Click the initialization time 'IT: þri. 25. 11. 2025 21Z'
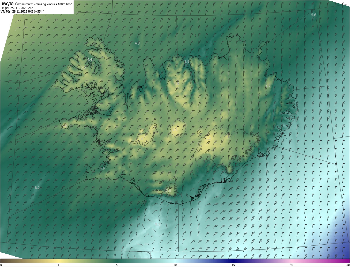Screen dimensions: 350x267 coord(17,8)
